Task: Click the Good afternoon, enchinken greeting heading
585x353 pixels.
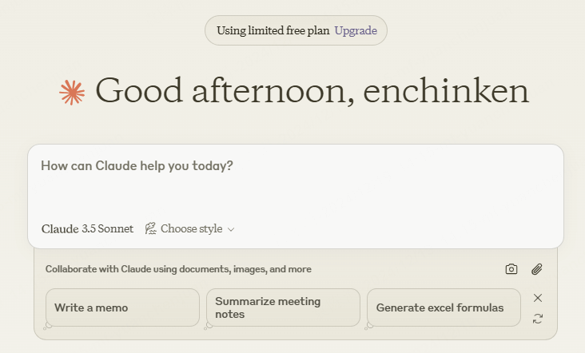Action: coord(312,91)
